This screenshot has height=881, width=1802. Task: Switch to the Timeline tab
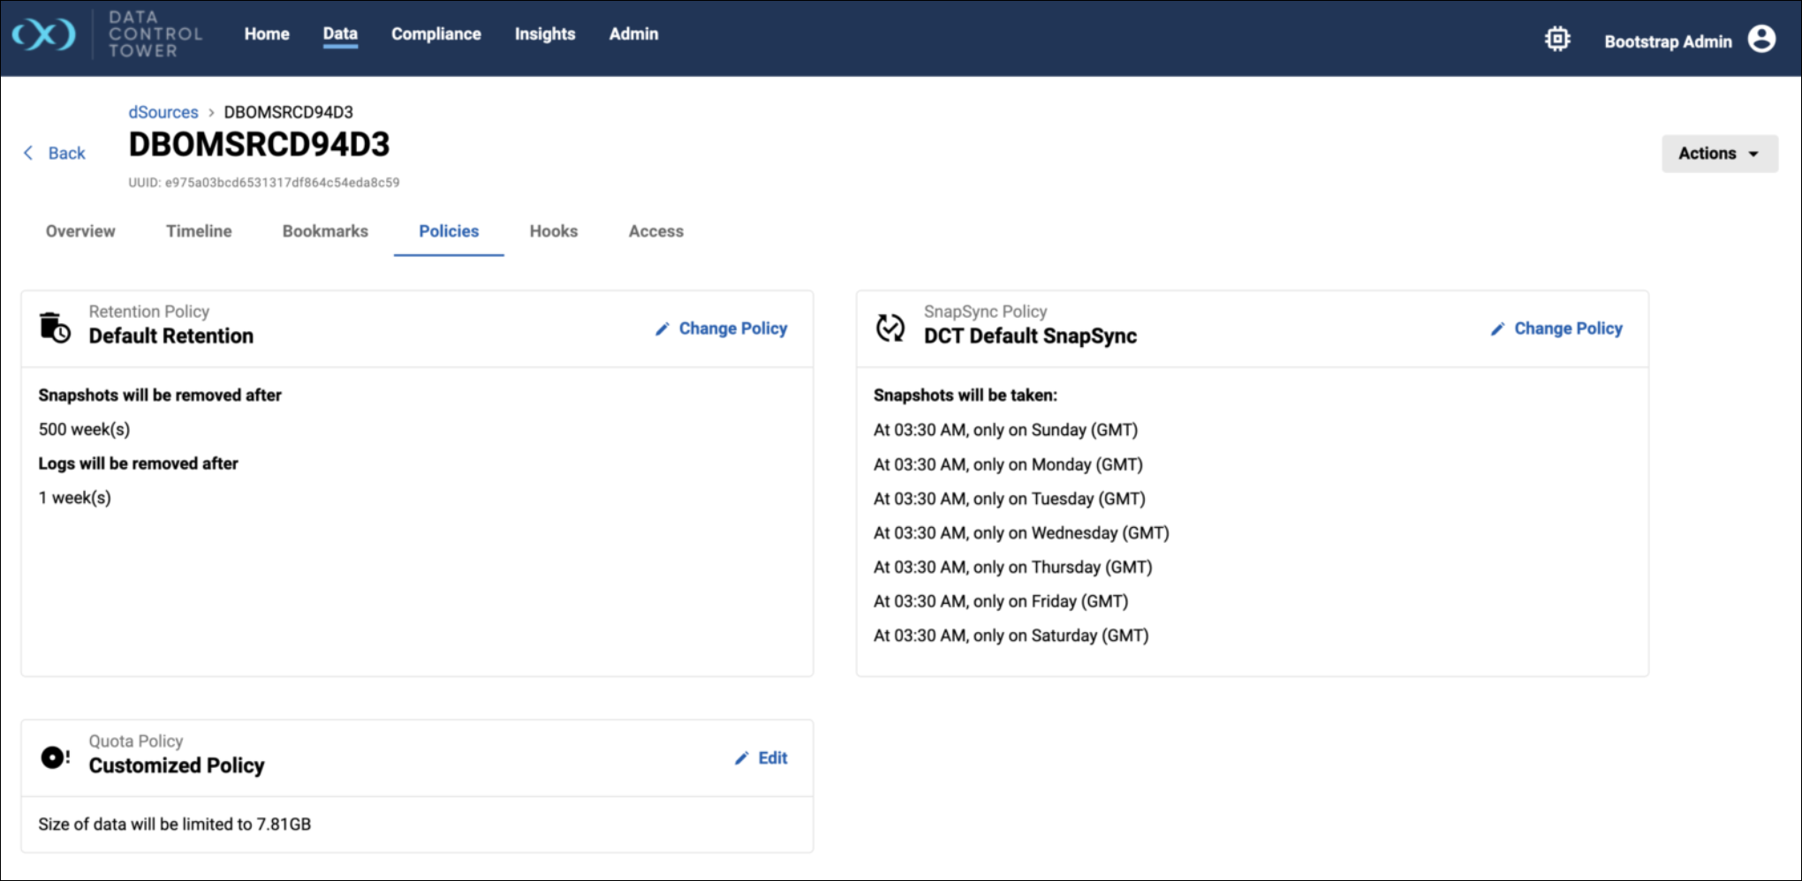(199, 231)
